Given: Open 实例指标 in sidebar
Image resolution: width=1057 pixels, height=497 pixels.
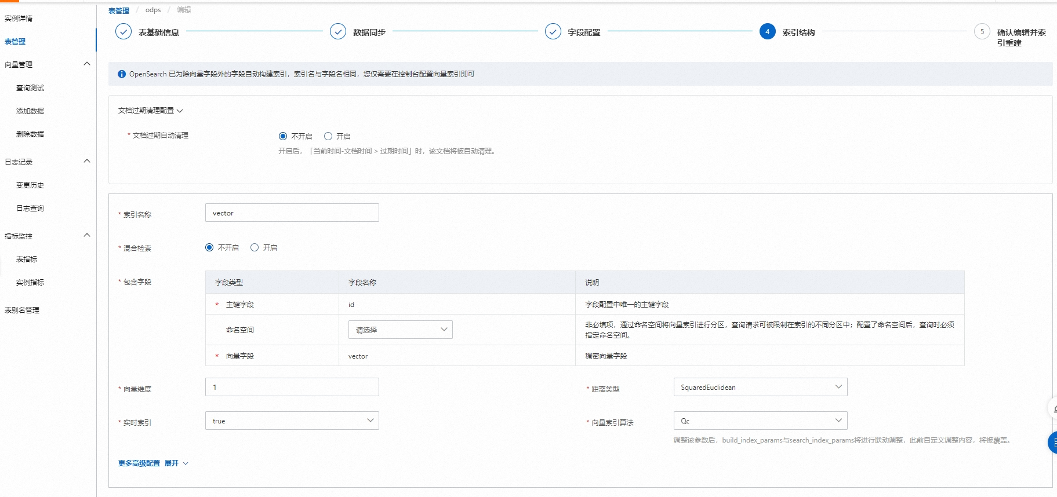Looking at the screenshot, I should point(30,283).
